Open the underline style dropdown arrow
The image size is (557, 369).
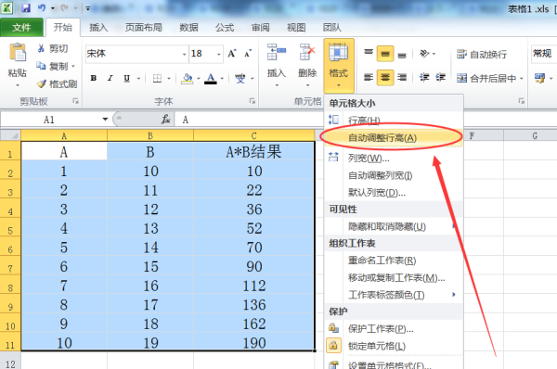pyautogui.click(x=138, y=78)
